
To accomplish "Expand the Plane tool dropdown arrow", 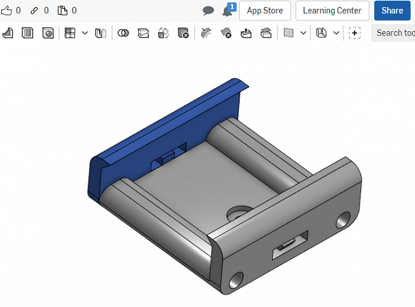I will (x=303, y=33).
